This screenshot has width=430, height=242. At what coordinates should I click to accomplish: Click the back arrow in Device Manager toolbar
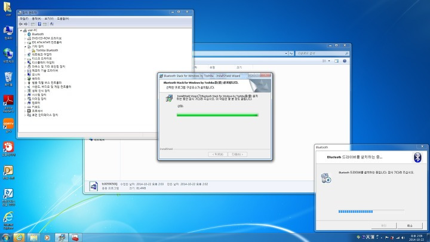coord(20,24)
